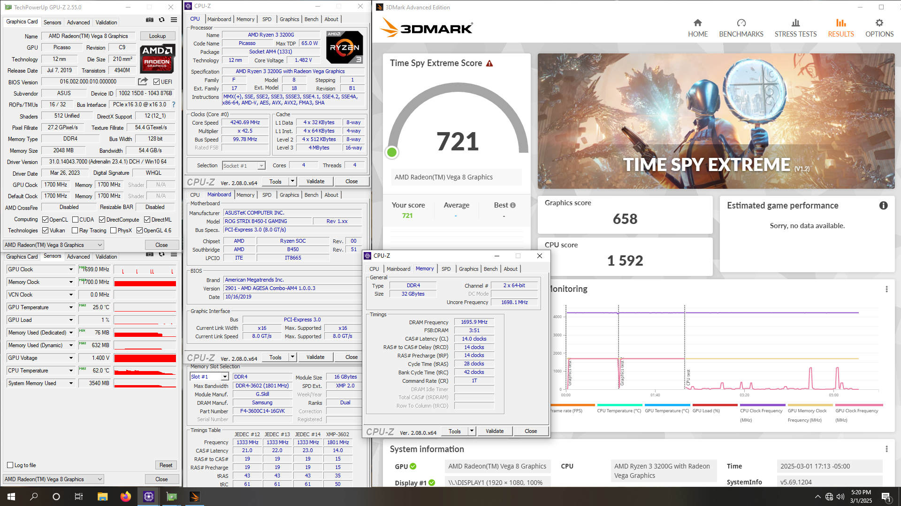This screenshot has height=506, width=901.
Task: Click GPU-Z refresh icon in top panel
Action: click(161, 20)
